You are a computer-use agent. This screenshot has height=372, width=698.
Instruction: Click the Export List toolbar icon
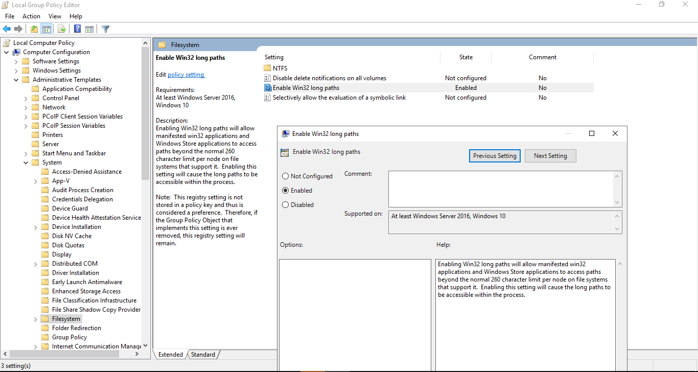[61, 29]
